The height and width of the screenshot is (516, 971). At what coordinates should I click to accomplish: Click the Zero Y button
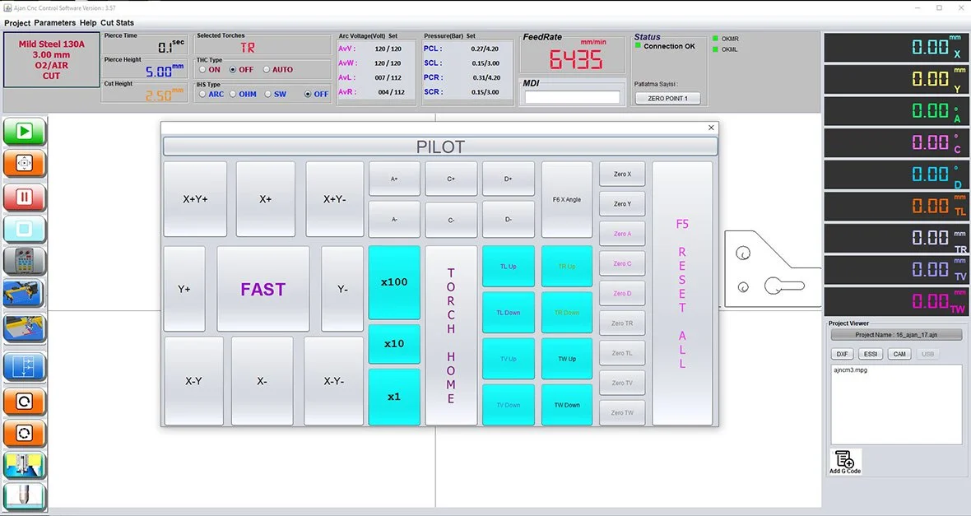pos(622,204)
